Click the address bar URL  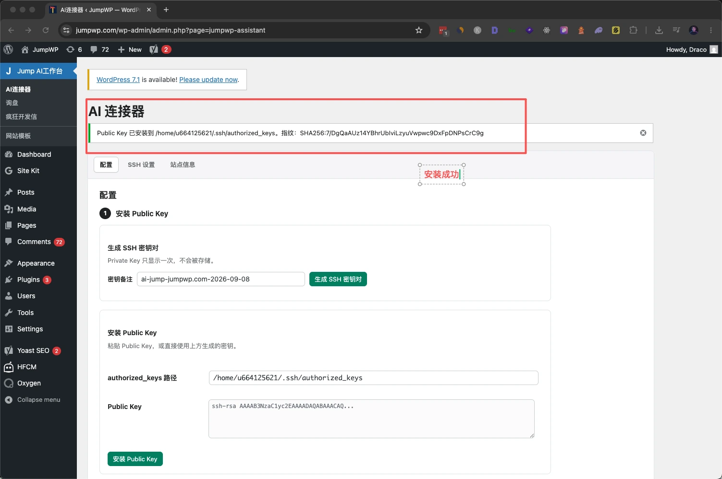pos(171,30)
